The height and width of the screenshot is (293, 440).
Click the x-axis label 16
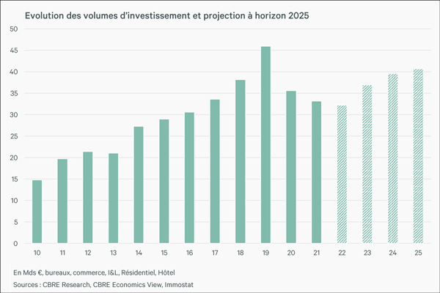coord(189,253)
